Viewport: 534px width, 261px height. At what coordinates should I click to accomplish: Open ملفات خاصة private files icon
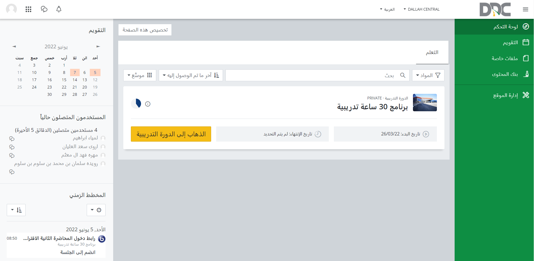(x=526, y=58)
